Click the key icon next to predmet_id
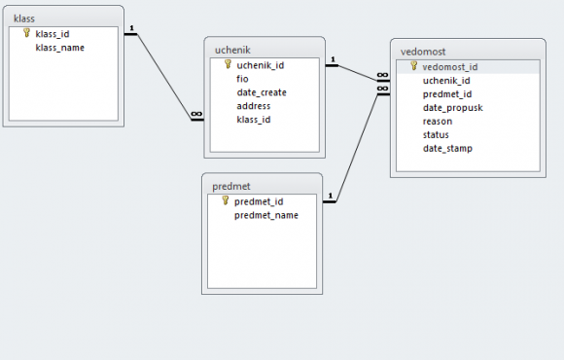Screen dimensions: 564x360 226,200
